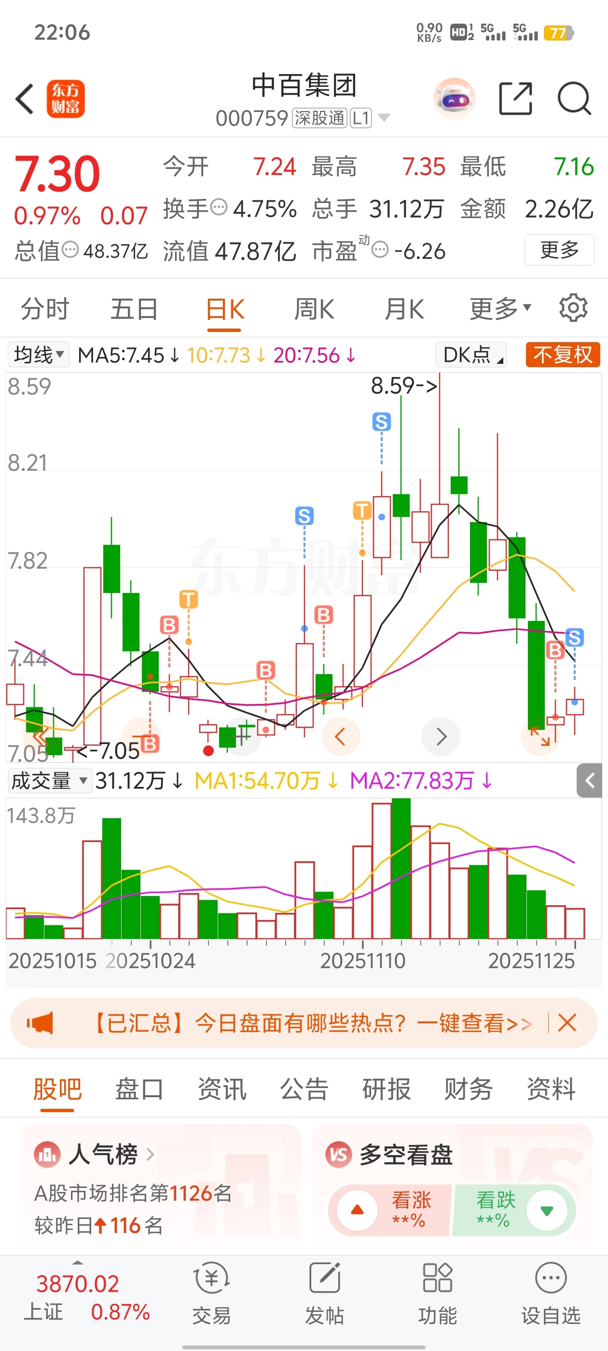The height and width of the screenshot is (1351, 608).
Task: Tap the 深股通 tag
Action: click(x=318, y=118)
